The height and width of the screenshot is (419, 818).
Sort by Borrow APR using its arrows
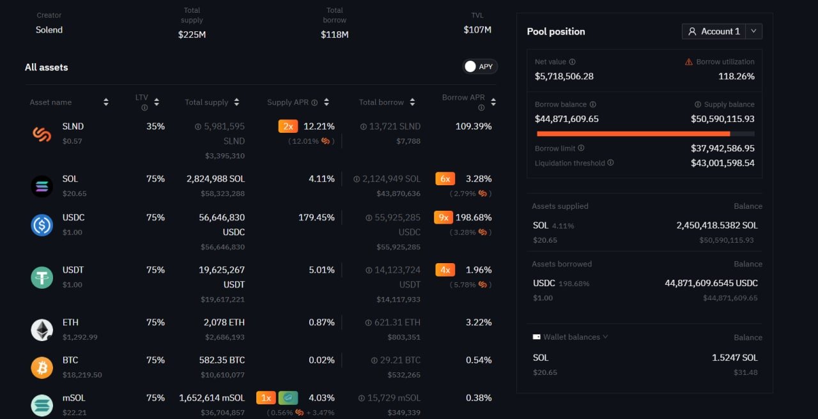coord(493,102)
